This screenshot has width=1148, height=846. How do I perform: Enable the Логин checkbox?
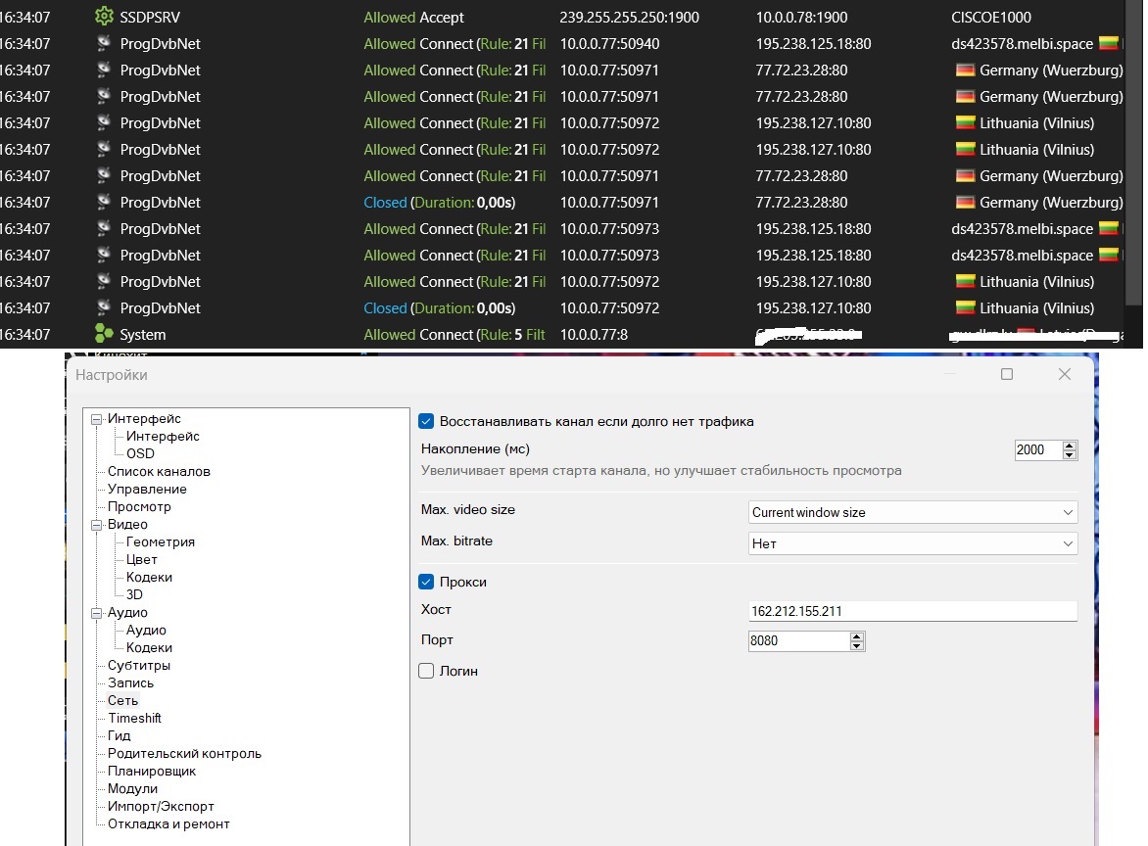tap(426, 671)
